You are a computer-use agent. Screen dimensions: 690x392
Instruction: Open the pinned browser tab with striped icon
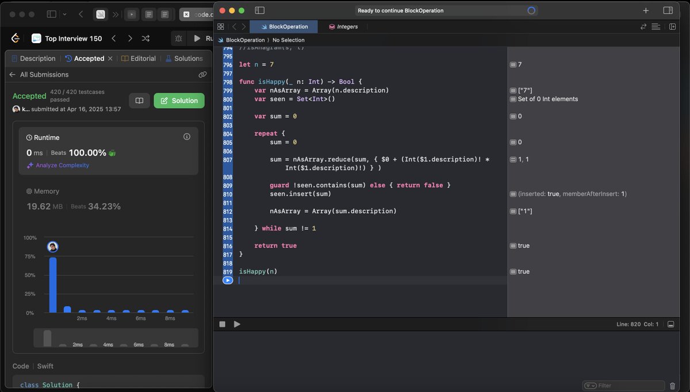tap(101, 14)
